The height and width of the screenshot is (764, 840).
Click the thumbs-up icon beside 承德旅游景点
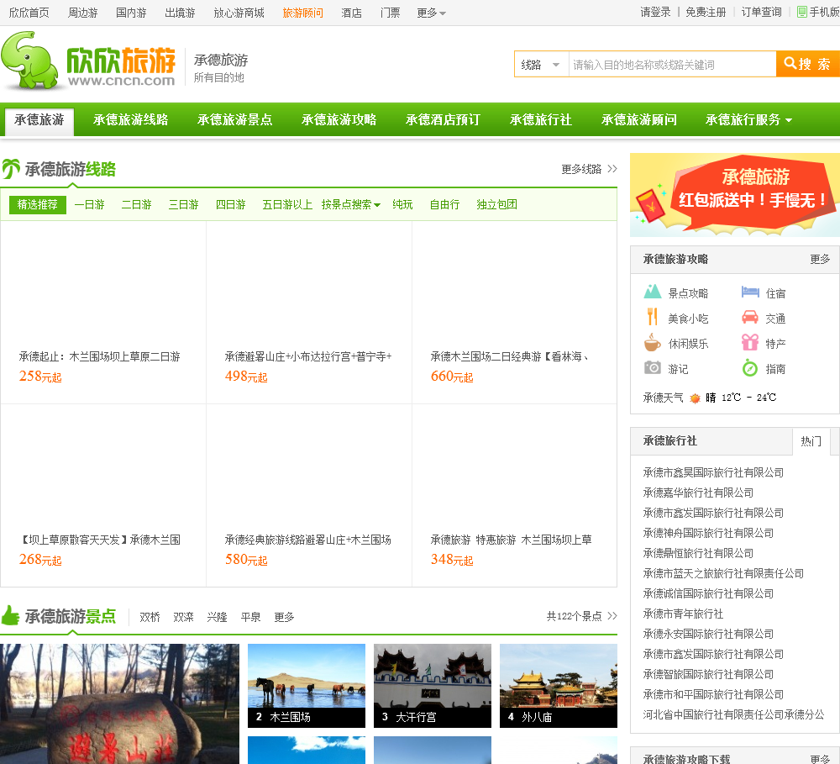coord(10,615)
